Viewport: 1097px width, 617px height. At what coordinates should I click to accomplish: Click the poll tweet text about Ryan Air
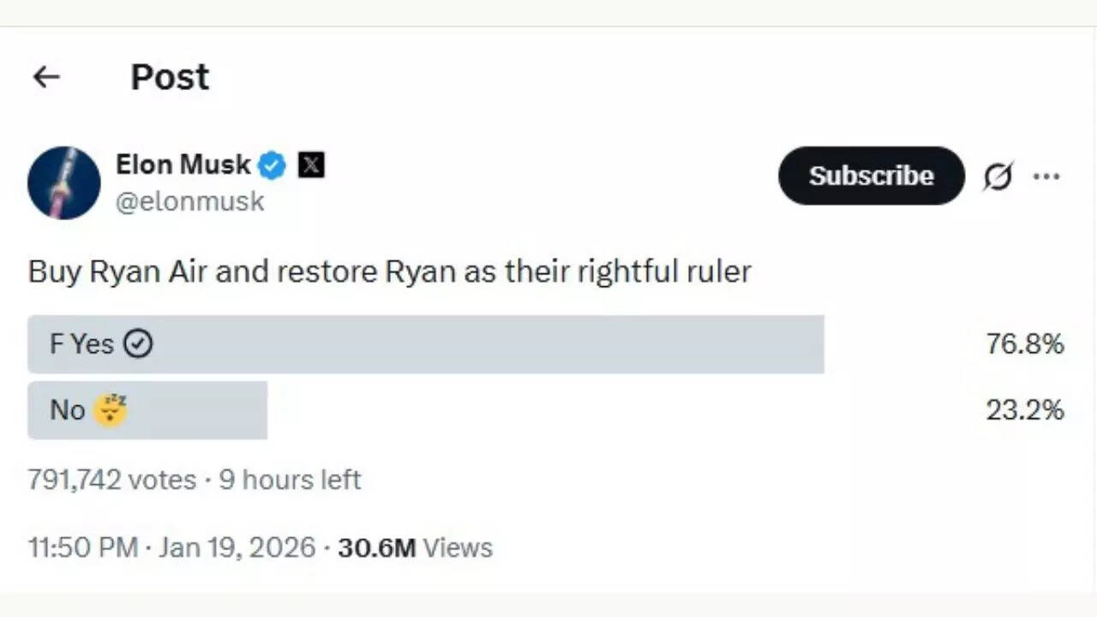[x=389, y=271]
